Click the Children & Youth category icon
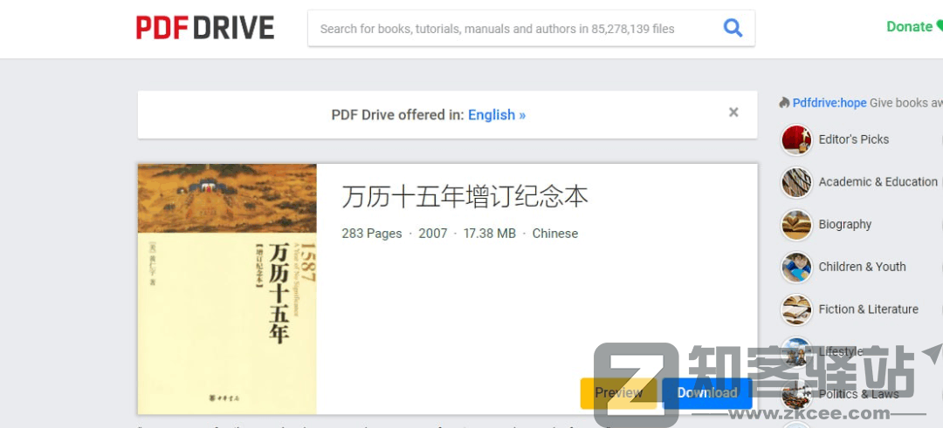 click(x=797, y=268)
